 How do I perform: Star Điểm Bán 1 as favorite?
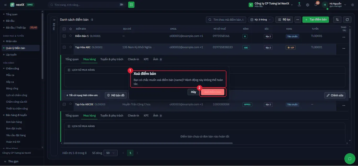click(70, 36)
